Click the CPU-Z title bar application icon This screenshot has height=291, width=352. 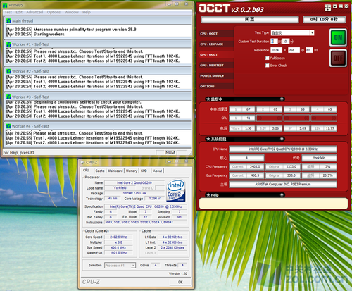[82, 162]
